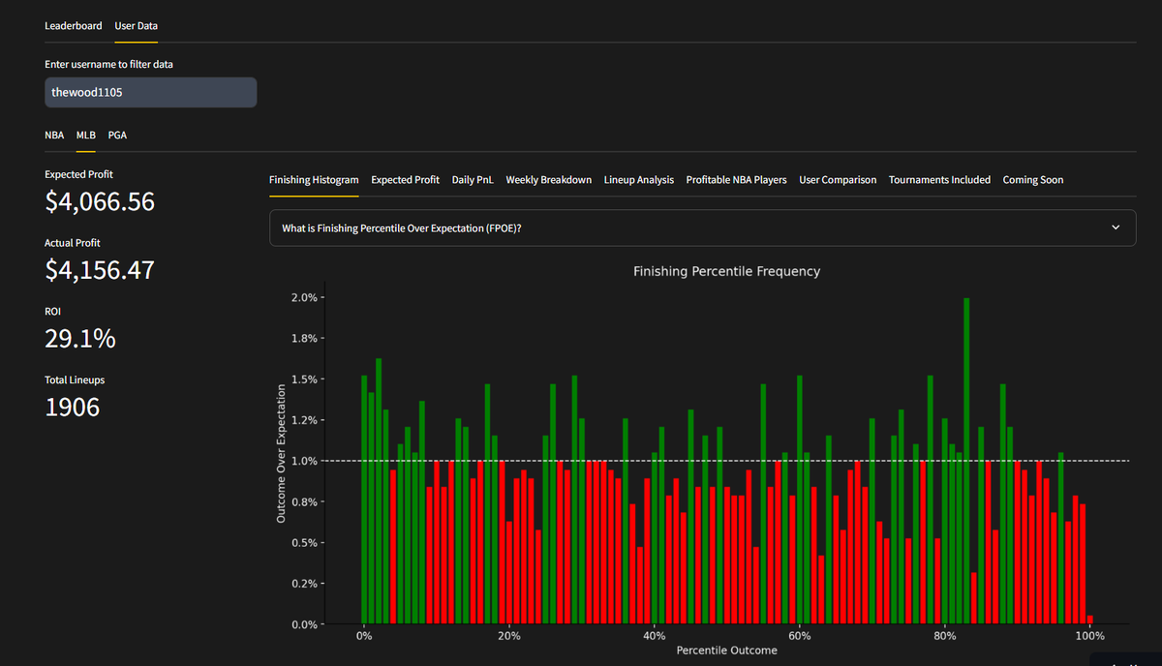Screen dimensions: 1162x666
Task: Open the Weekly Breakdown tab
Action: (x=548, y=180)
